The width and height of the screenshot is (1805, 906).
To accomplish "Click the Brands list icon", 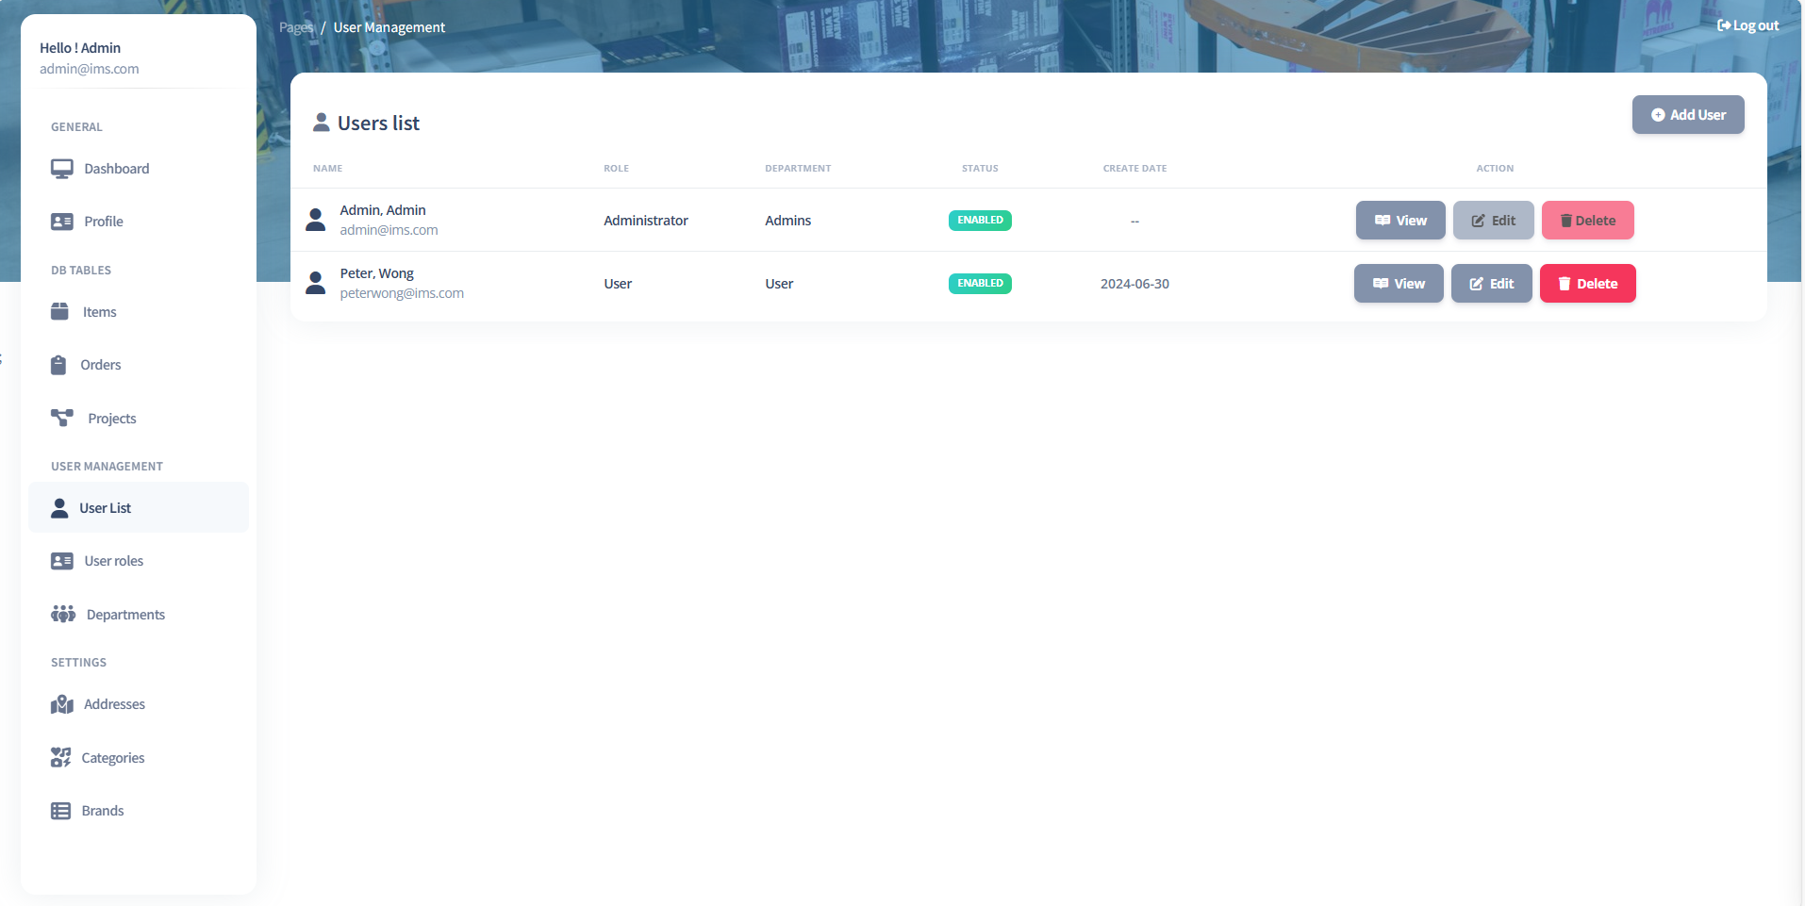I will 61,811.
